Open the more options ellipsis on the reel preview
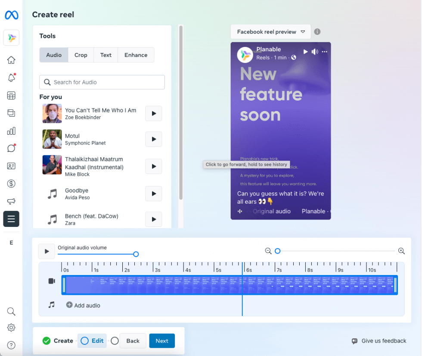 click(x=324, y=52)
